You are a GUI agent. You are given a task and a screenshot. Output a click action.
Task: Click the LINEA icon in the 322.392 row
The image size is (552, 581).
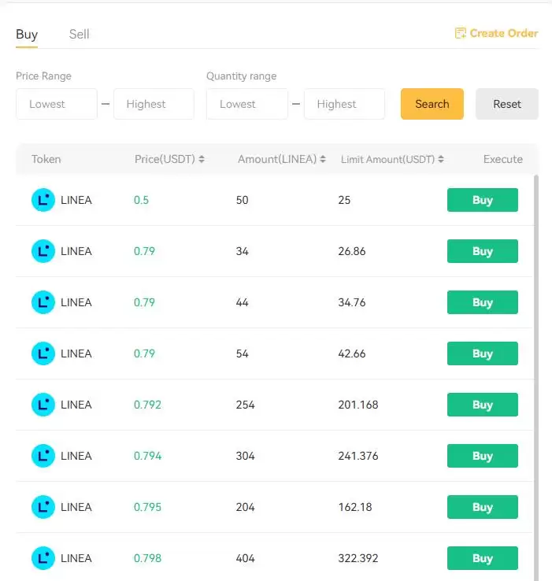coord(43,558)
